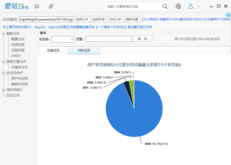Click the 301: 3.4%(17) label
This screenshot has width=231, height=165.
[x=92, y=88]
